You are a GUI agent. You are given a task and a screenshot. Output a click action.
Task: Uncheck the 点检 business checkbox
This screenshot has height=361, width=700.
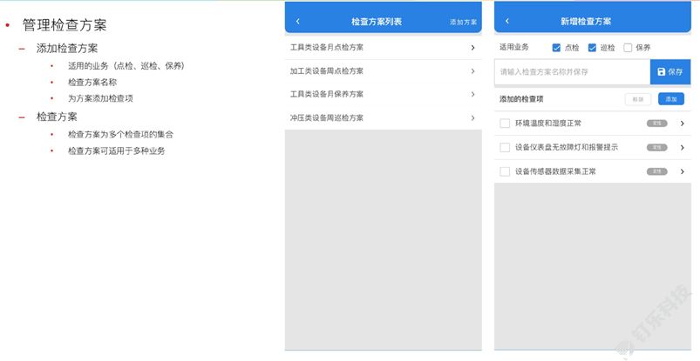tap(556, 48)
